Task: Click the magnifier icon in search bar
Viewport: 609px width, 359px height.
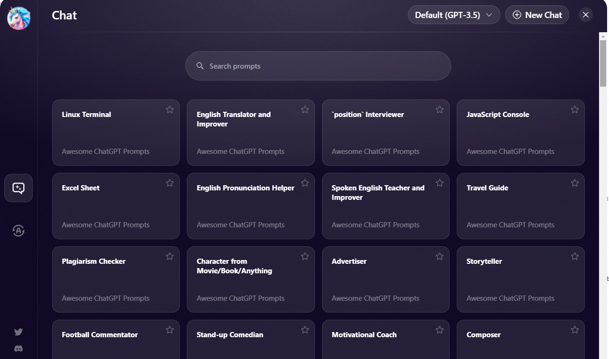Action: click(x=200, y=66)
